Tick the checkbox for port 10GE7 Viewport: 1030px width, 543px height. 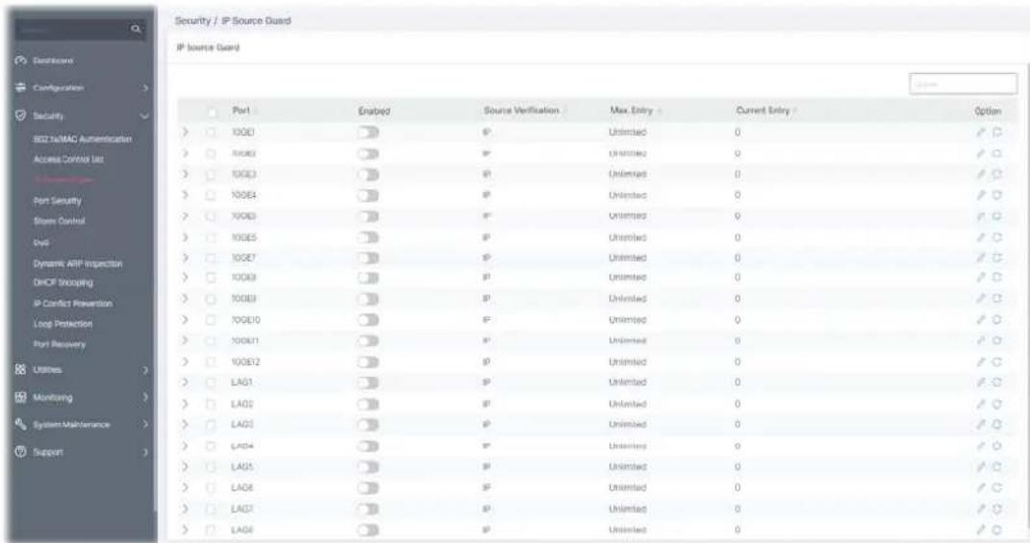click(x=211, y=258)
